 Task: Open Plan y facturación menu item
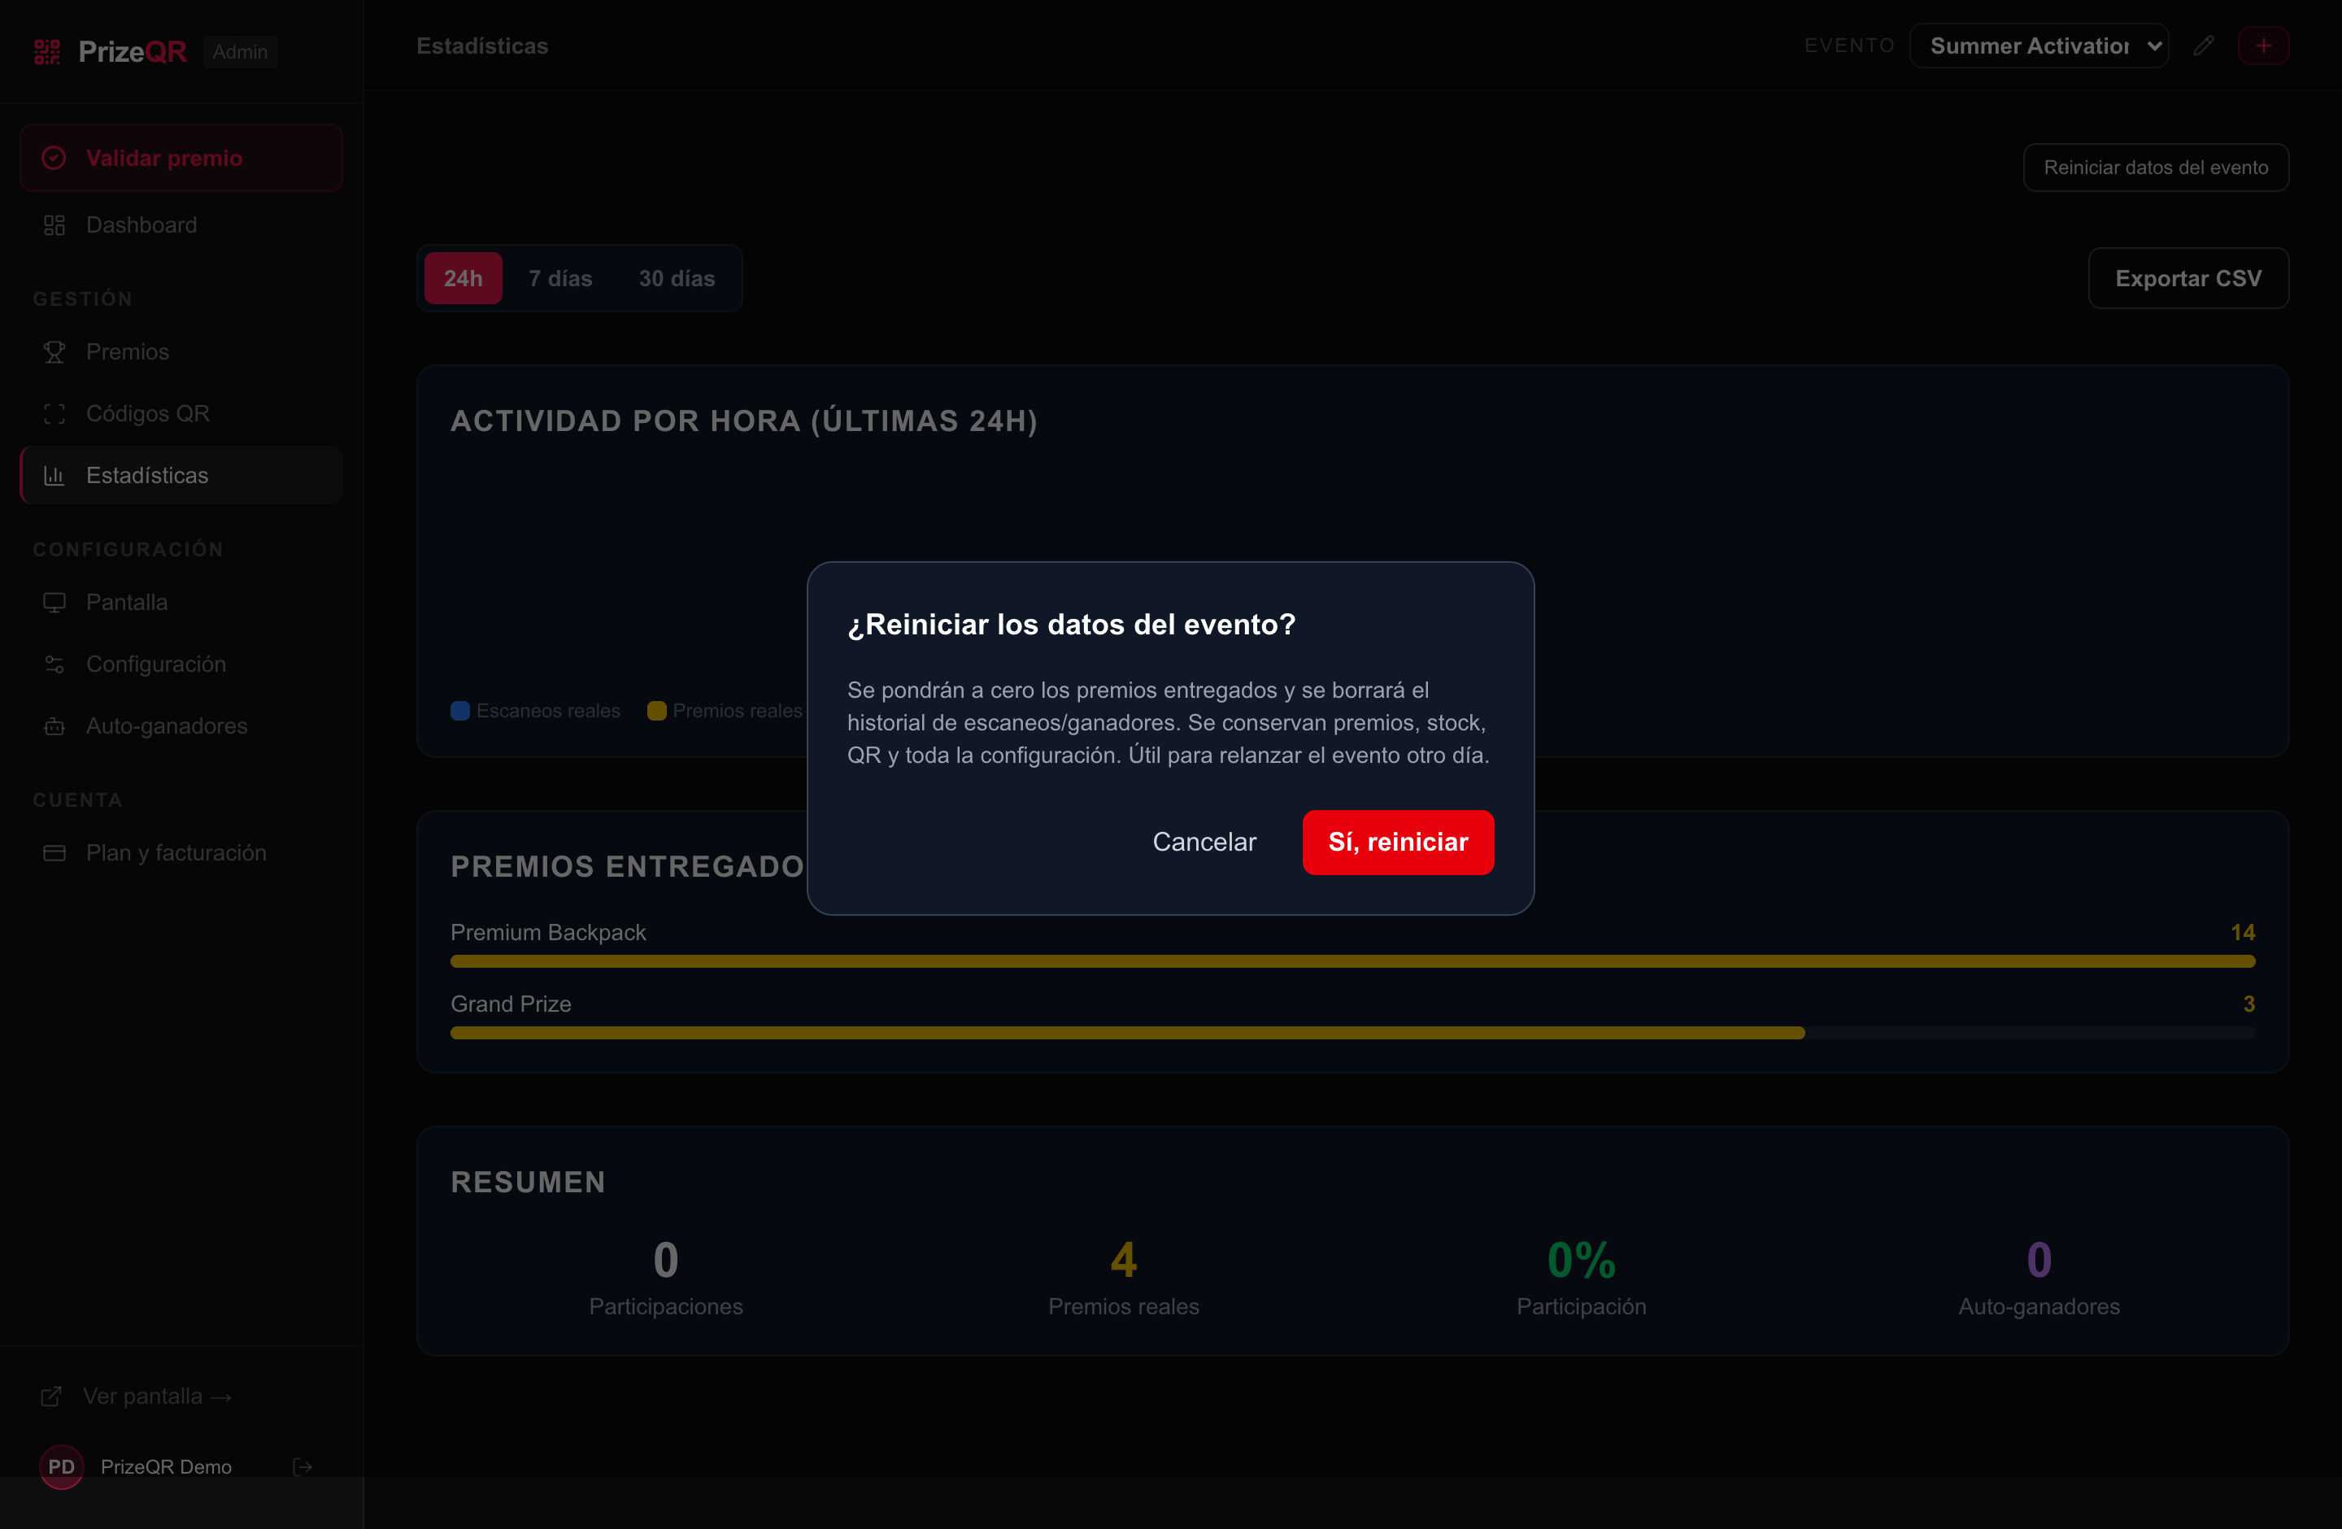pyautogui.click(x=181, y=853)
